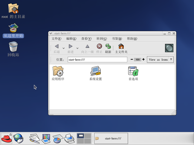Click the window resize grip corner

(x=173, y=112)
